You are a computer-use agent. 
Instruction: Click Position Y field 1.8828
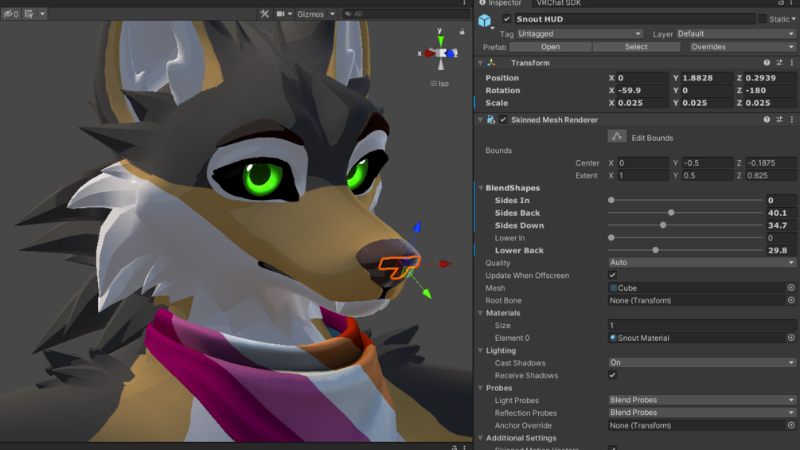coord(707,78)
